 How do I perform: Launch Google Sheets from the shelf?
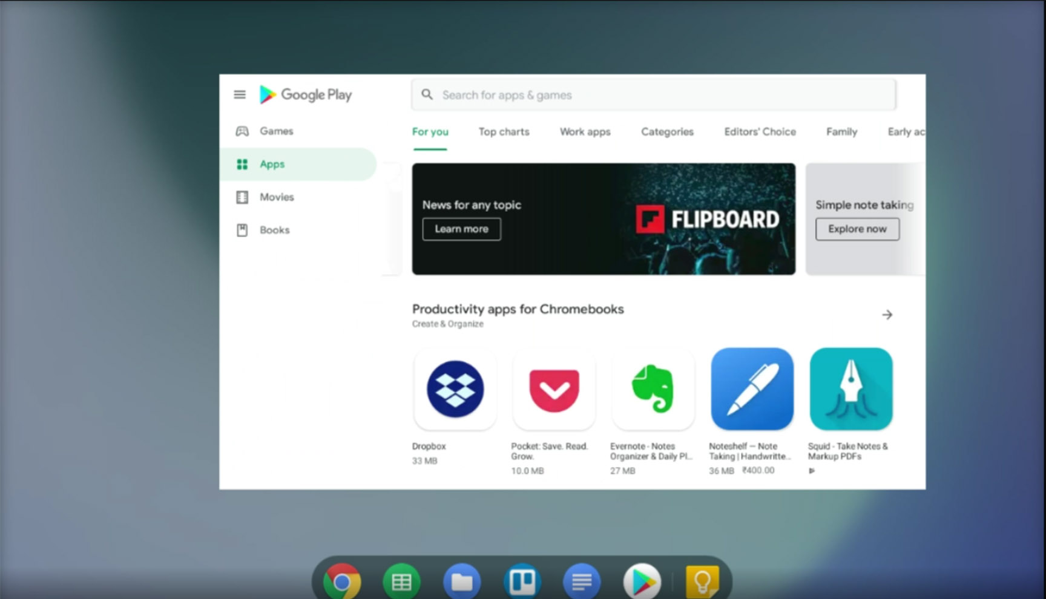click(x=401, y=581)
